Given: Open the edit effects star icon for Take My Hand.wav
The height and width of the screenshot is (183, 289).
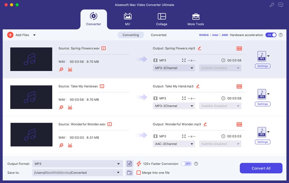Looking at the screenshot, I should (x=61, y=107).
